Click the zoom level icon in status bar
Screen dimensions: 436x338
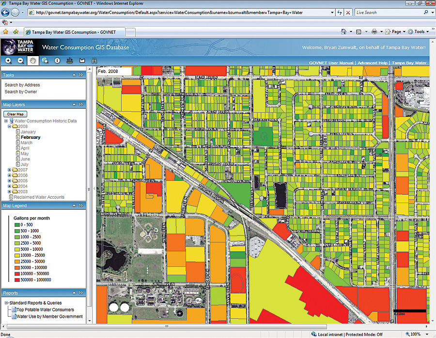[x=407, y=334]
